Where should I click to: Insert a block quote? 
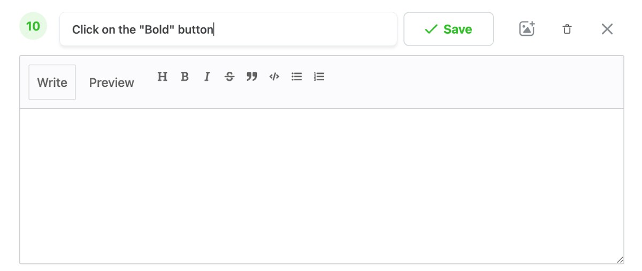tap(252, 77)
